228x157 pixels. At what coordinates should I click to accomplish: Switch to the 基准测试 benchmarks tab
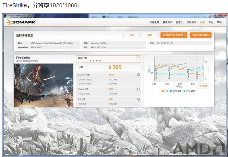167,22
